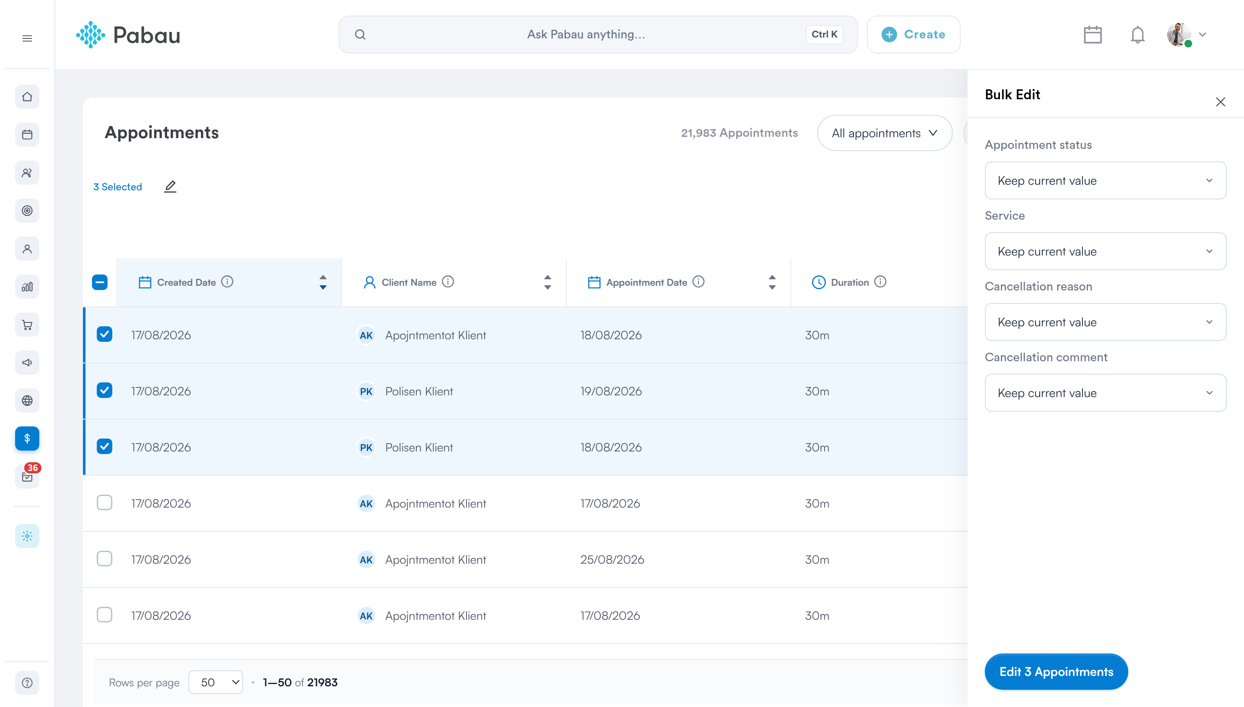Viewport: 1244px width, 707px height.
Task: Go to the Home sidebar icon
Action: pos(27,97)
